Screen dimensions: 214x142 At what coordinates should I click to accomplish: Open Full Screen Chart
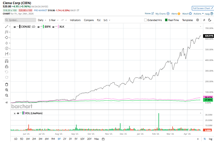point(203,8)
